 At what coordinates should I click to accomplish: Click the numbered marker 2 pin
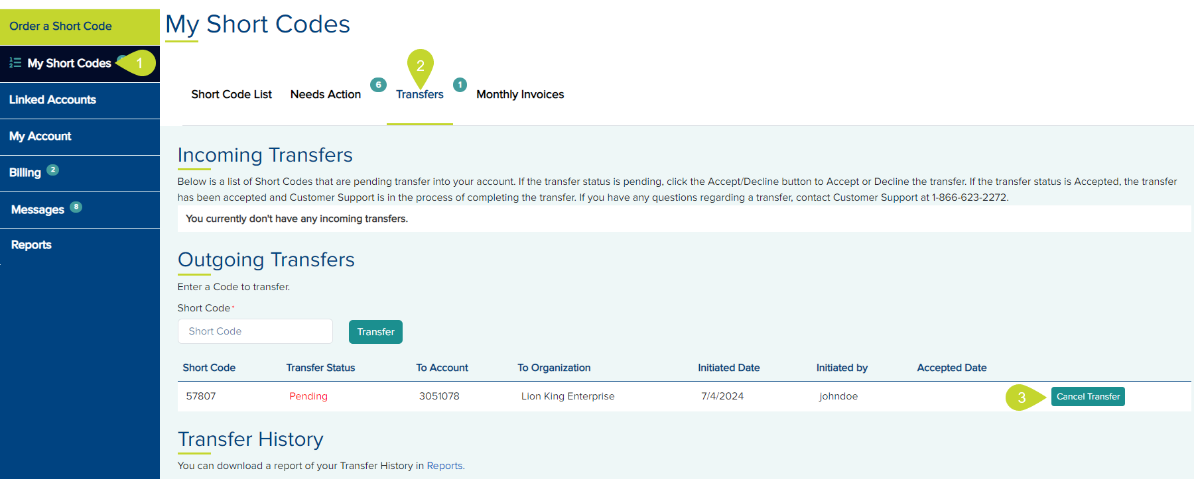420,66
